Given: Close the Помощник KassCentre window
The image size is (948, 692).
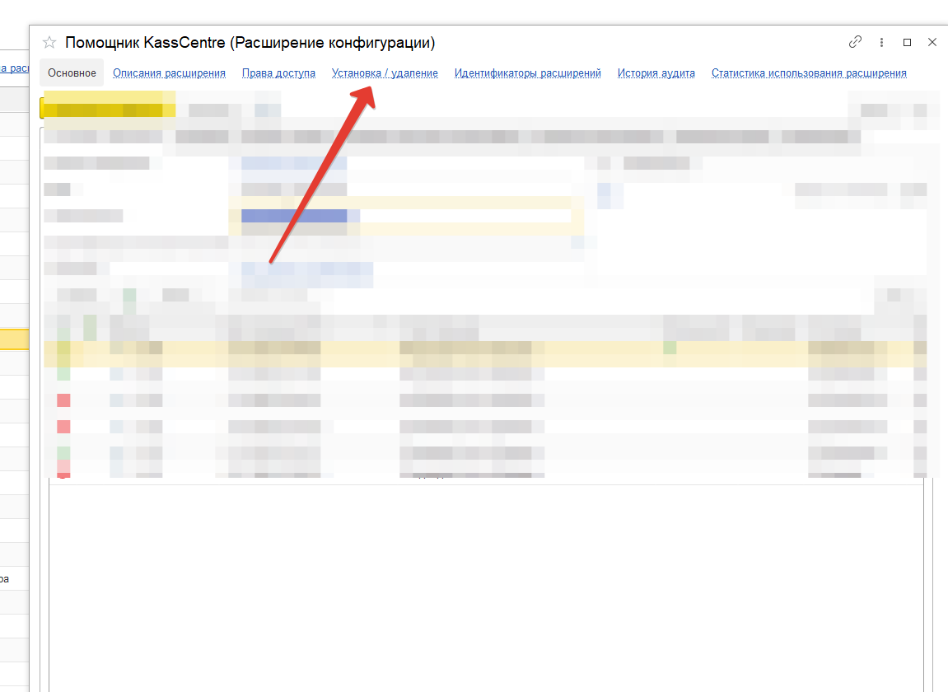Looking at the screenshot, I should (x=932, y=42).
